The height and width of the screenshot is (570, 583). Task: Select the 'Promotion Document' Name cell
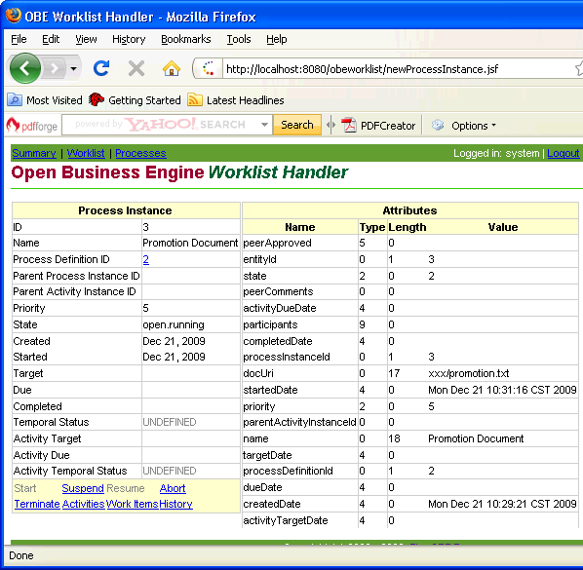tap(190, 243)
